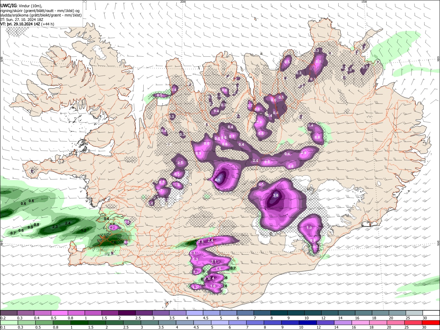This screenshot has width=440, height=330.
Task: Click the "2.1" value in the southern purple area
Action: [214, 262]
